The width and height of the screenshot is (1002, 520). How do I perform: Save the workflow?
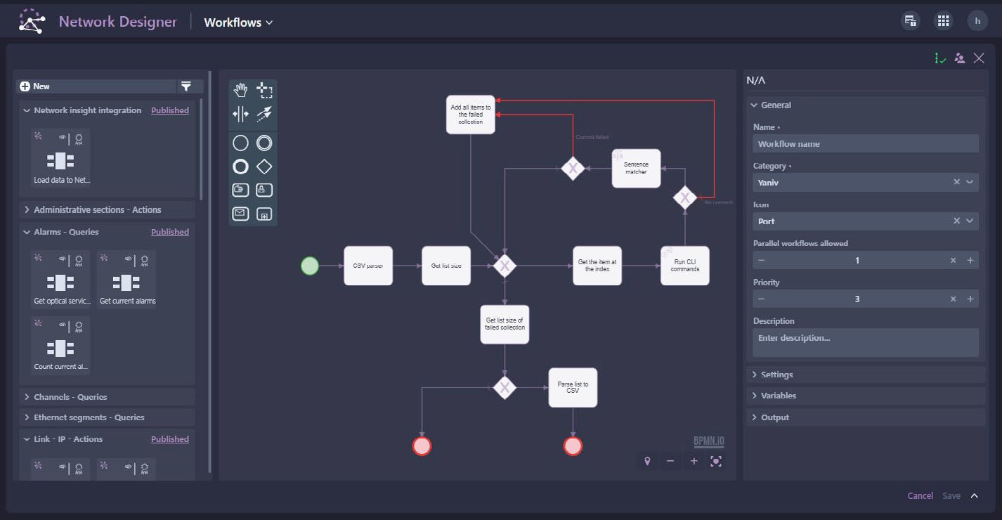click(951, 495)
